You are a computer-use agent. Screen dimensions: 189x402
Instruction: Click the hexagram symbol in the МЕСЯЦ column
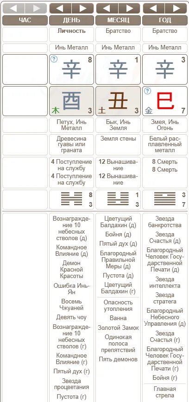coord(118,199)
